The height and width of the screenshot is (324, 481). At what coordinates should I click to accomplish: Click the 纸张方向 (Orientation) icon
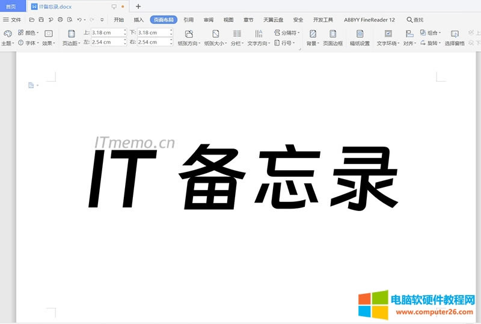[x=189, y=34]
